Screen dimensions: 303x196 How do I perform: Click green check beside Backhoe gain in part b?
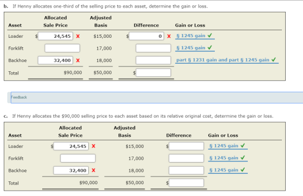274,59
